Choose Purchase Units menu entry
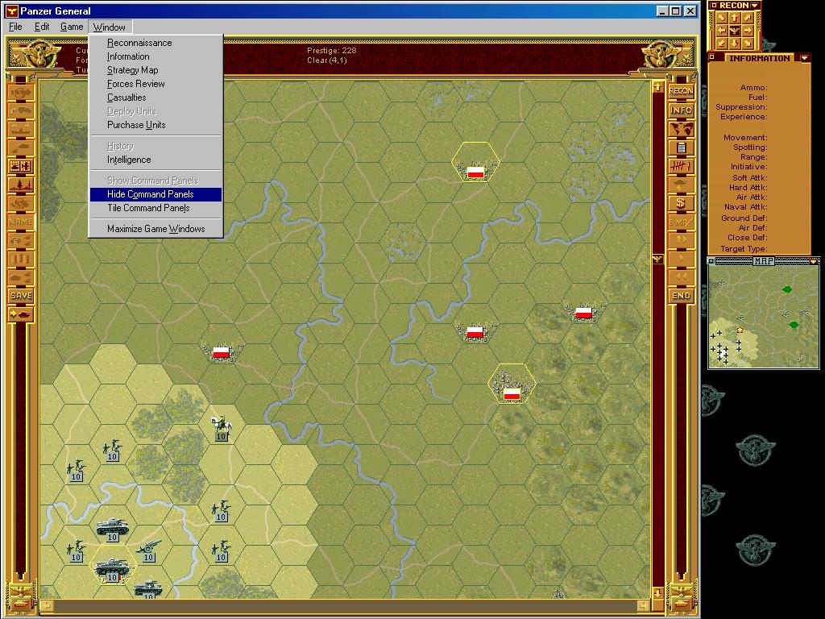Viewport: 825px width, 619px height. (155, 125)
